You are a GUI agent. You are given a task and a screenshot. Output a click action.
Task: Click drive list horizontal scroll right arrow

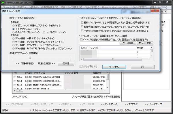(x=104, y=91)
